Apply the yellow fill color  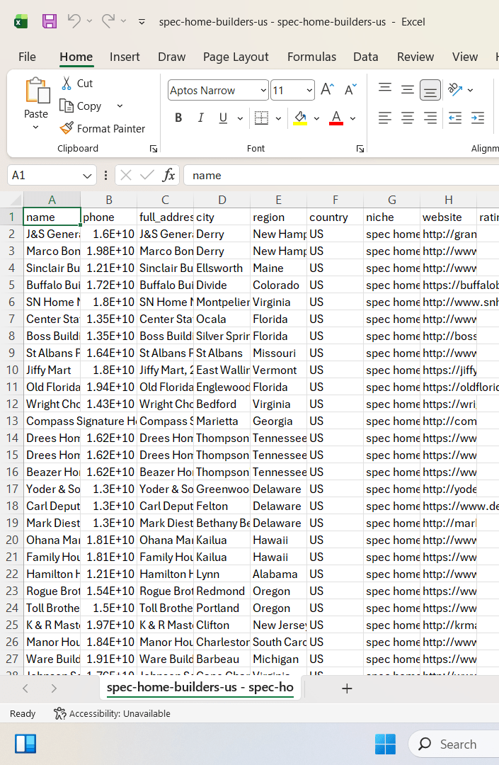point(300,118)
